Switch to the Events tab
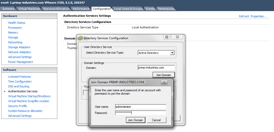 coord(150,9)
